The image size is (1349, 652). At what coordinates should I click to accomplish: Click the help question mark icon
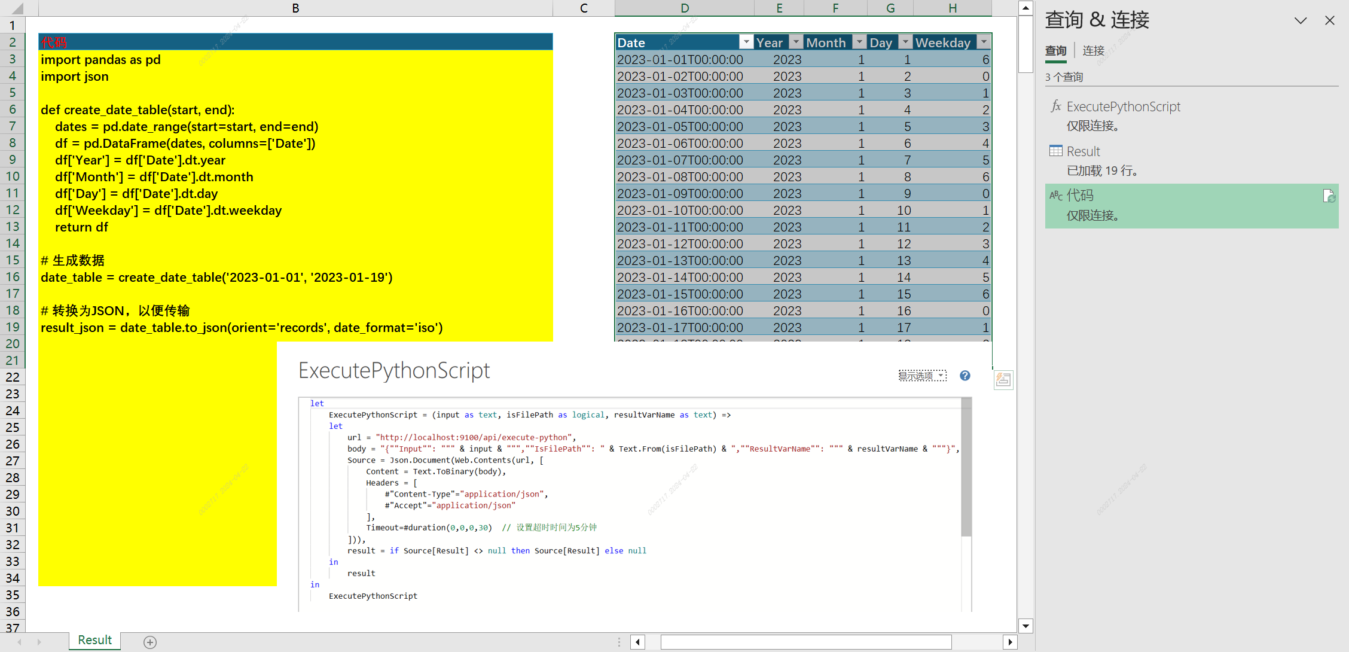tap(965, 376)
